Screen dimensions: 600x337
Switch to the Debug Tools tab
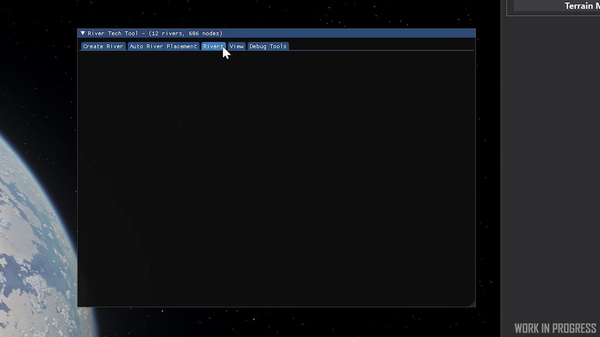click(x=268, y=46)
